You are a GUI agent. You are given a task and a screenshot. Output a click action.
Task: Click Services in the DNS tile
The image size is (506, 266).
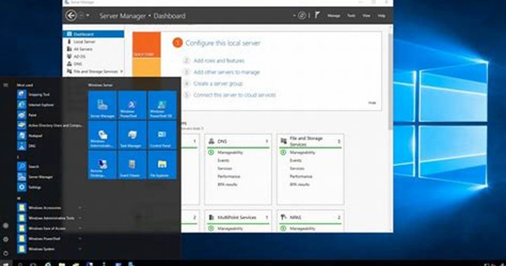pos(225,169)
